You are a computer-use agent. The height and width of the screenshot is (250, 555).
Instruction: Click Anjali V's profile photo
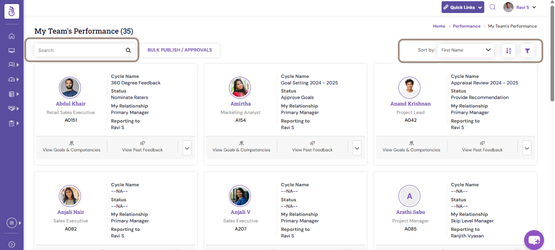[x=240, y=196]
